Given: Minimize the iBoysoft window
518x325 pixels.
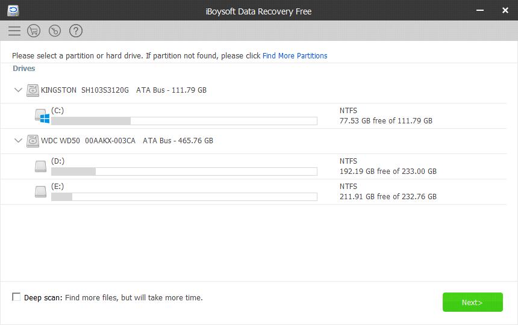Looking at the screenshot, I should 480,10.
